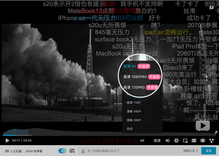Click red bottom danmaku 'NVIDIA 四路泰坦来战'
Image resolution: width=219 pixels, height=156 pixels.
[x=109, y=142]
